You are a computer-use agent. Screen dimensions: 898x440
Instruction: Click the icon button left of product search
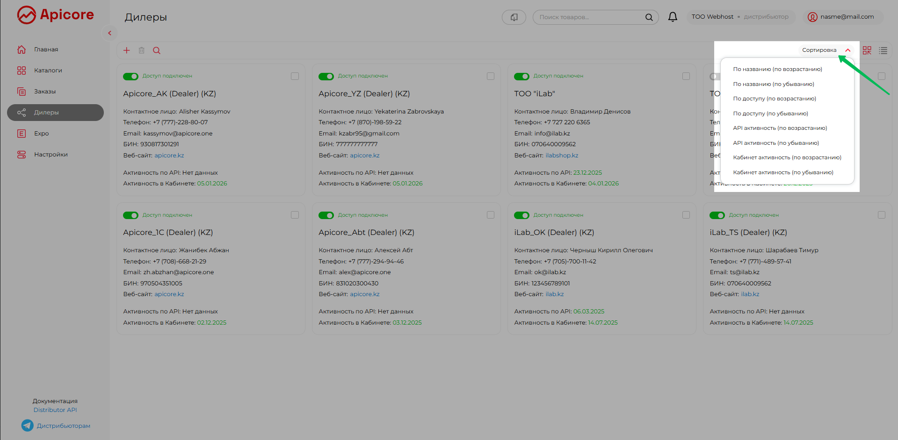(x=514, y=17)
